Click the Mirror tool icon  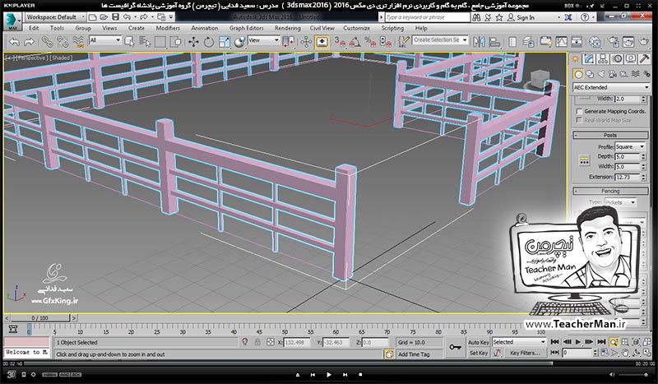coord(479,42)
